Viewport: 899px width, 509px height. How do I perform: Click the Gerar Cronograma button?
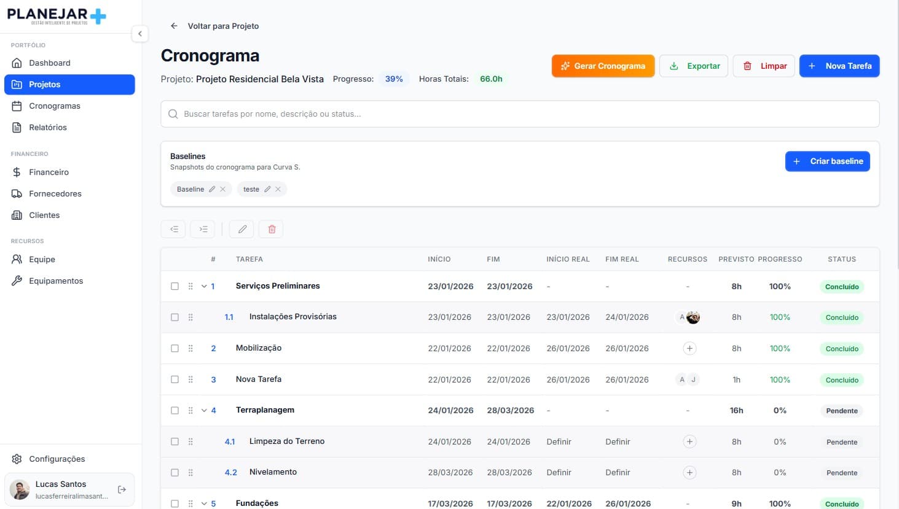coord(603,66)
